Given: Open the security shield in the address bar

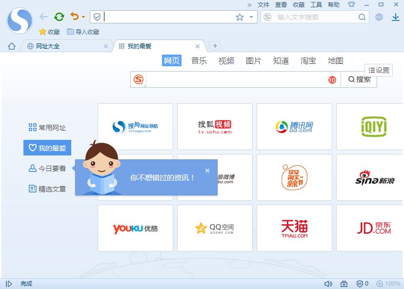Looking at the screenshot, I should tap(98, 16).
